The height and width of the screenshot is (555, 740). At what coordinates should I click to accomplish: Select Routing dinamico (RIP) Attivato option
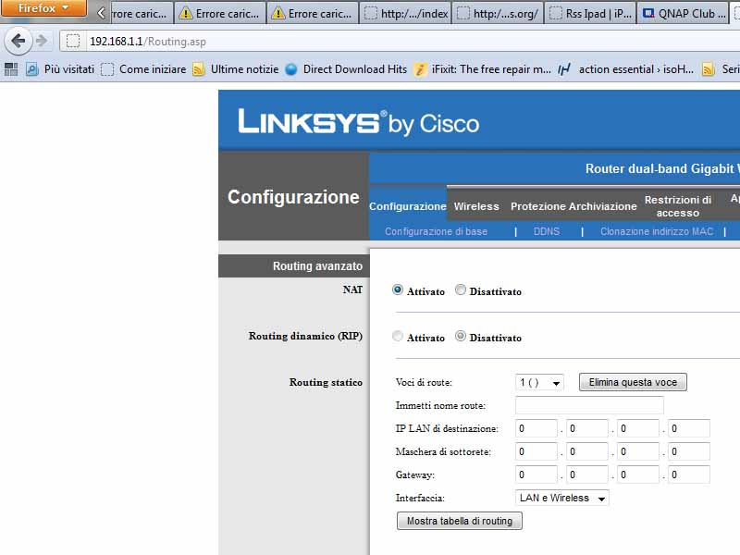pyautogui.click(x=398, y=337)
